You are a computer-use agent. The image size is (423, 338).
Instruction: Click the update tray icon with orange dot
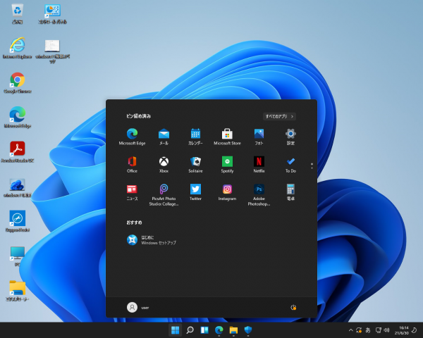coord(359,330)
